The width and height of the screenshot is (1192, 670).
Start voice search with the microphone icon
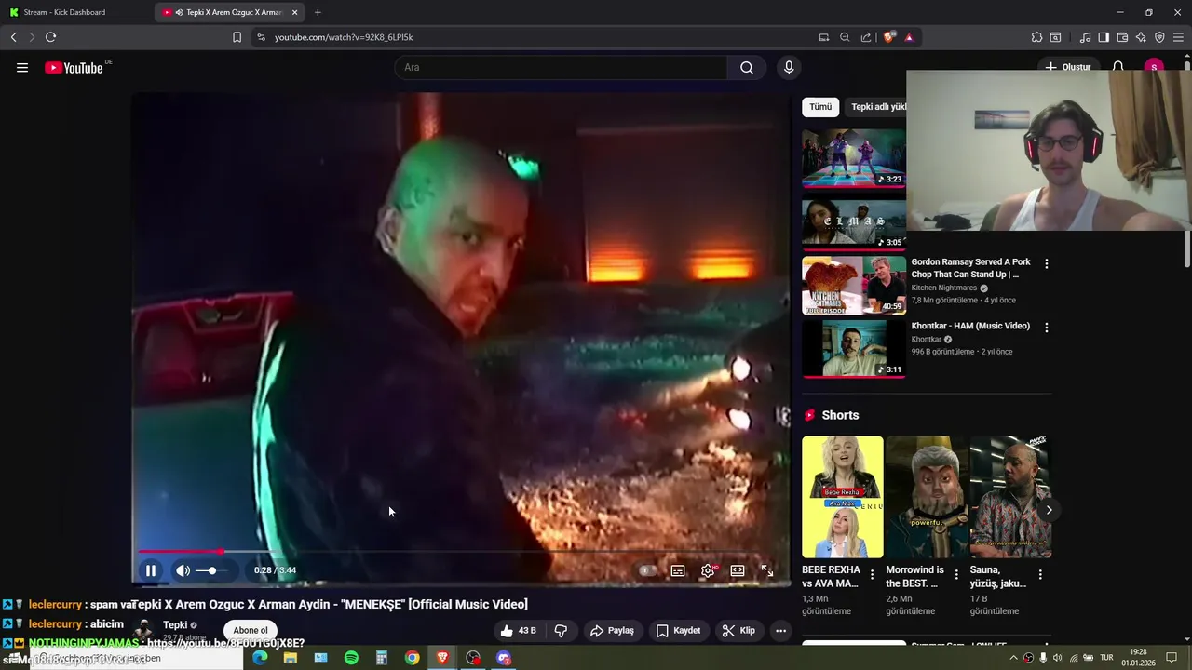tap(789, 67)
